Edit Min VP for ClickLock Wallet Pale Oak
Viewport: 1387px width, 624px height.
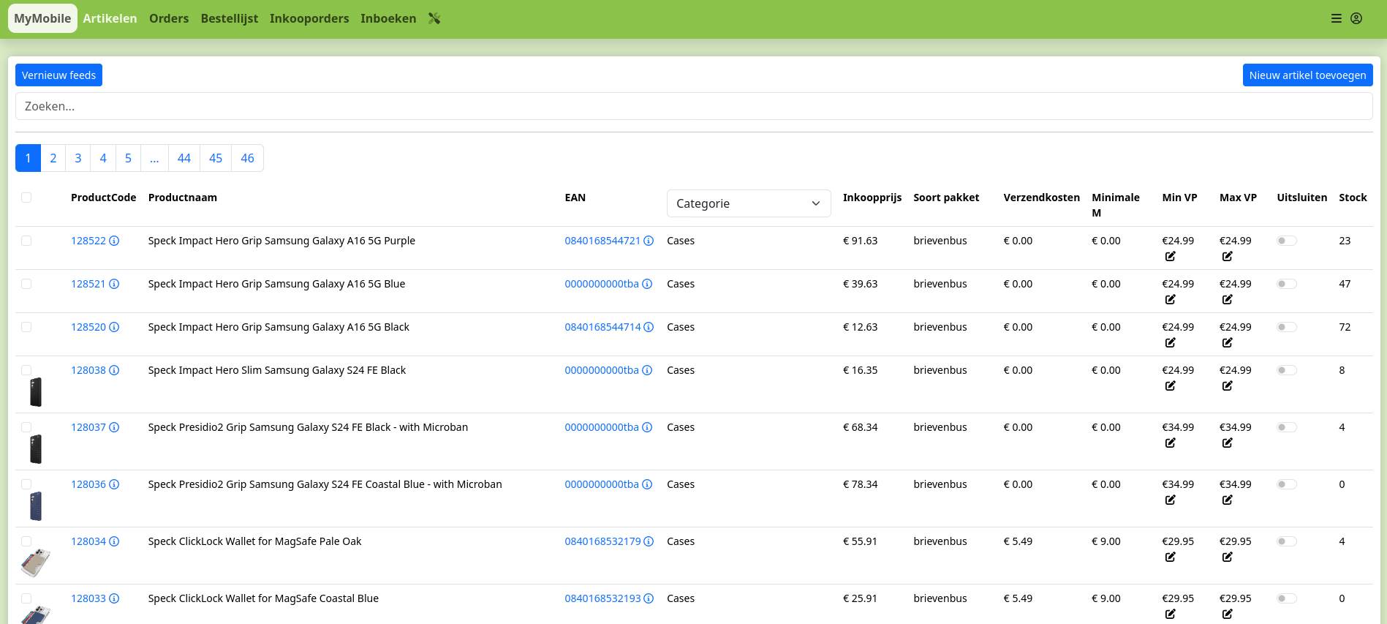pos(1170,557)
